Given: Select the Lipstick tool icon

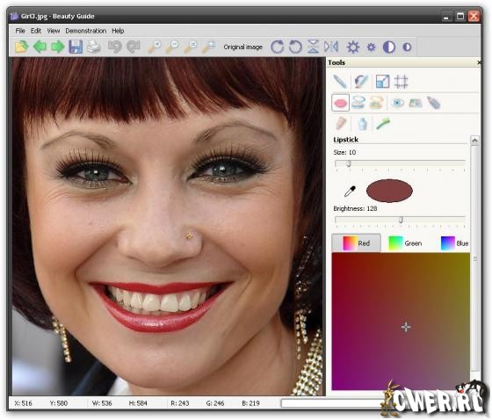Looking at the screenshot, I should [x=341, y=103].
